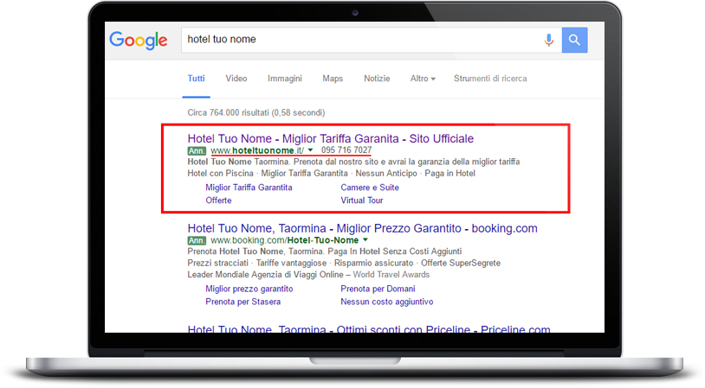Open Hotel Tuo Nome Sito Ufficiale ad title
This screenshot has height=388, width=705.
[331, 138]
